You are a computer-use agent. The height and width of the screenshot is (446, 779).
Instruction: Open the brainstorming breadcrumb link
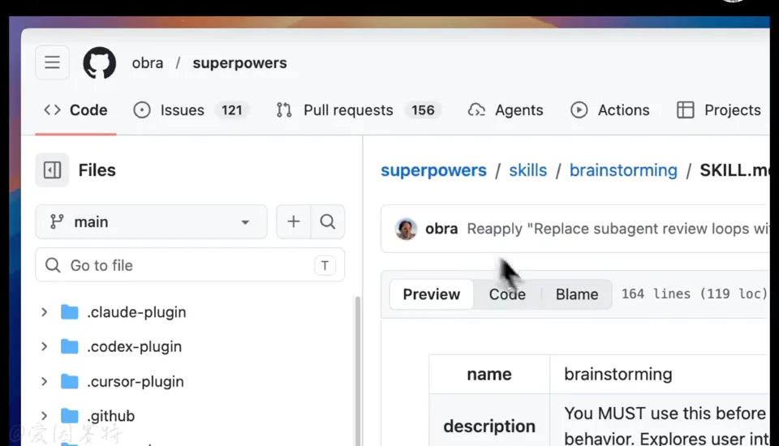623,170
